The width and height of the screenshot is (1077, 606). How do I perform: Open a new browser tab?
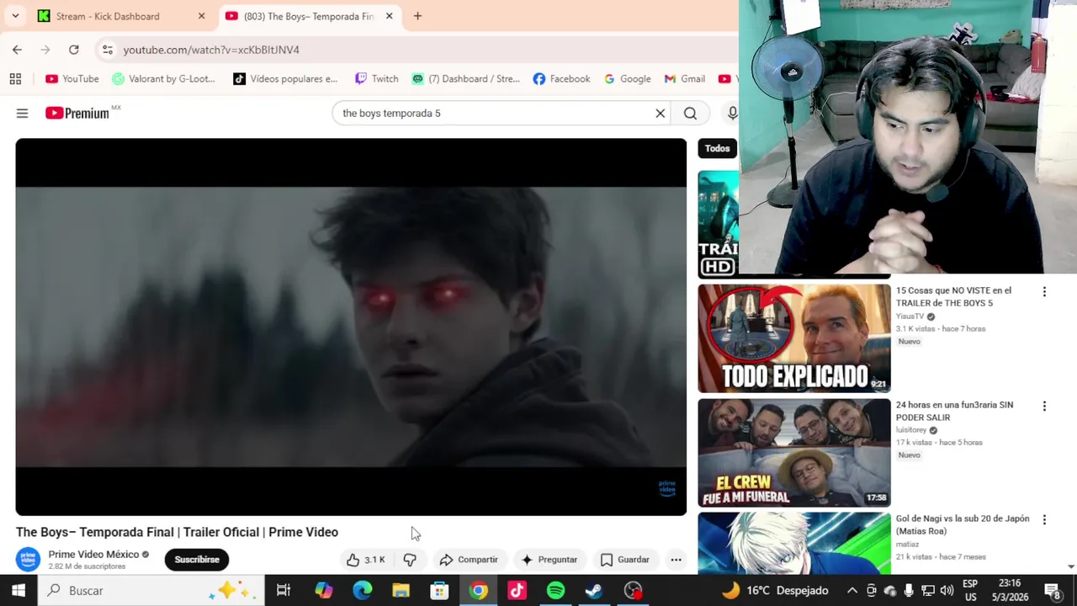[x=417, y=16]
